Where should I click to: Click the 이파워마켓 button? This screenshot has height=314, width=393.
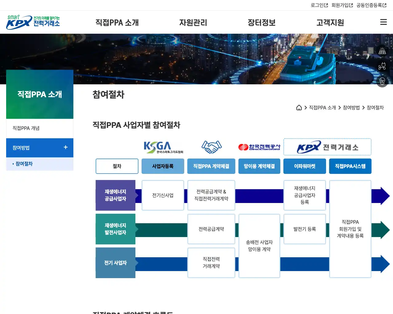click(x=305, y=166)
